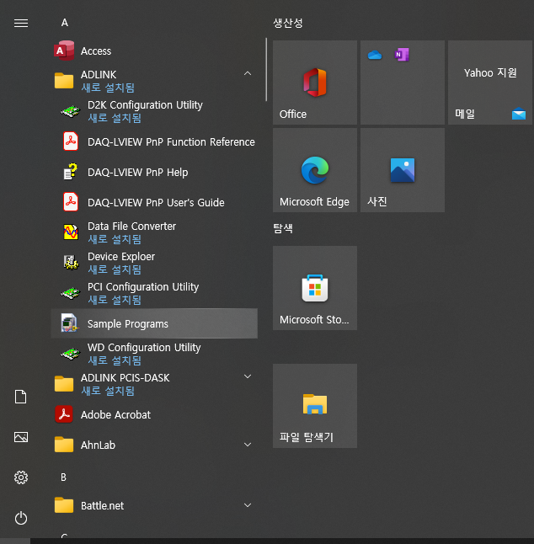Open DAQ-LVIEW PnP Function Reference PDF icon

point(71,141)
